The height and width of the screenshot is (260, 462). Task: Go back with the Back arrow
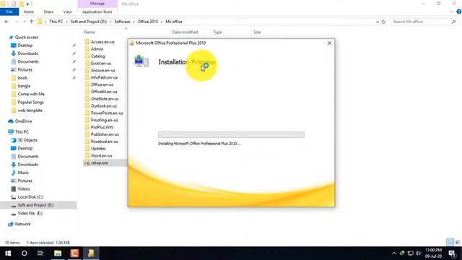coord(6,22)
